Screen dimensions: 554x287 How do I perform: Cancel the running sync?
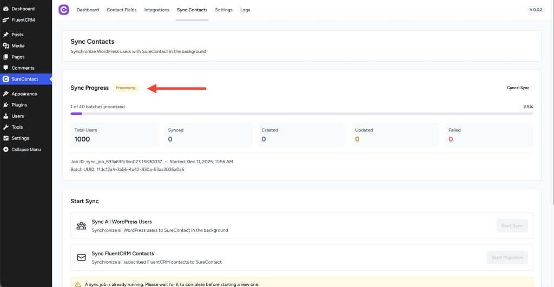pos(518,88)
